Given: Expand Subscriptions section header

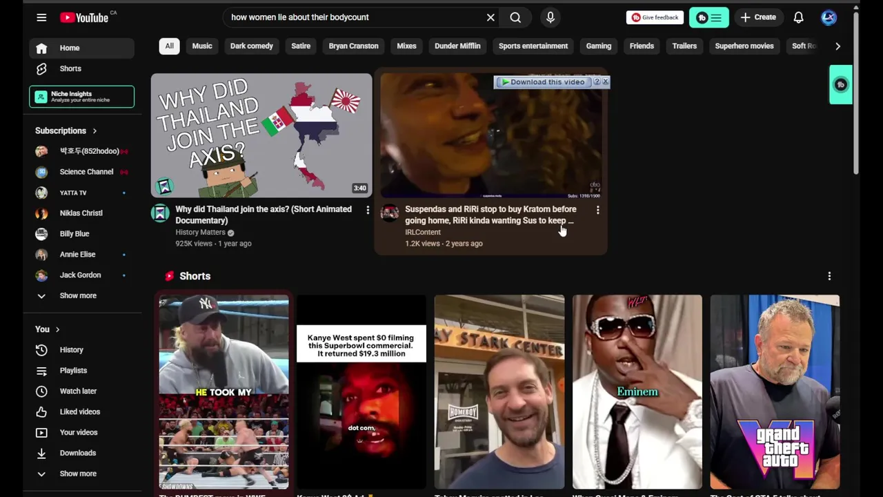Looking at the screenshot, I should click(x=66, y=130).
